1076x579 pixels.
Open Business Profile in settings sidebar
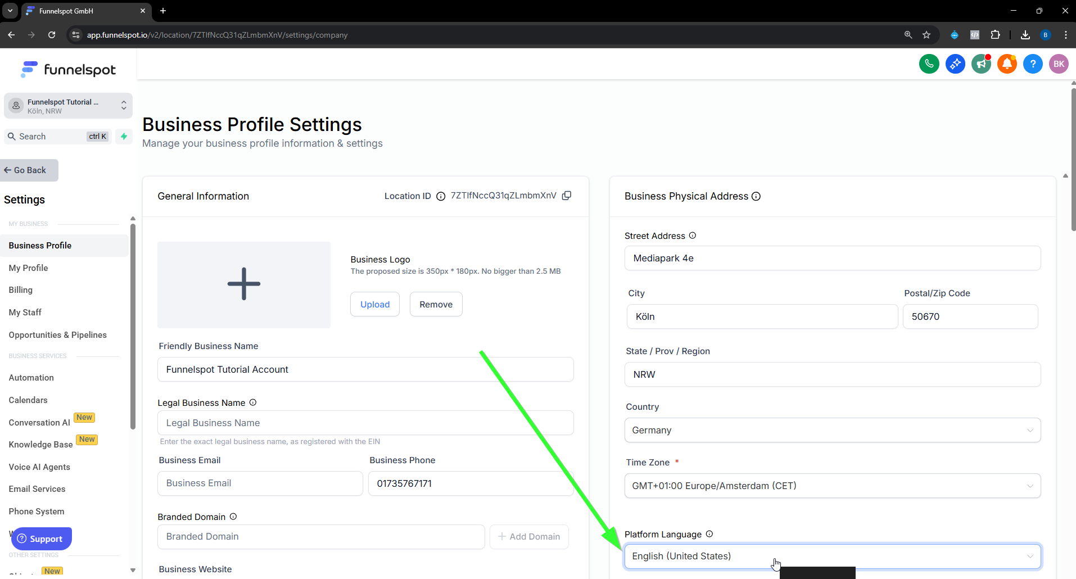pos(64,246)
